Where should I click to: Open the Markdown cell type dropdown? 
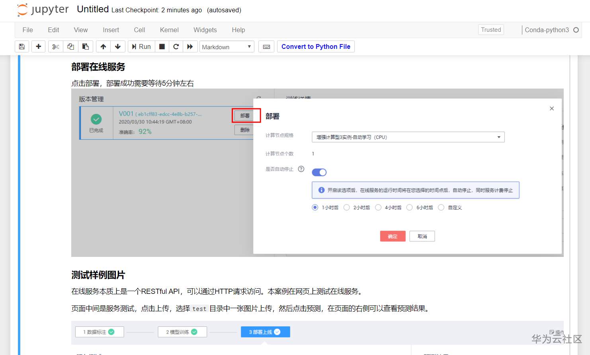[227, 47]
